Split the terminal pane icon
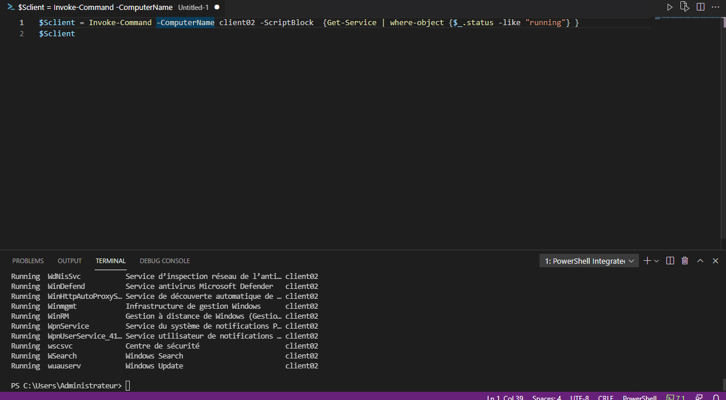Image resolution: width=726 pixels, height=400 pixels. [x=670, y=260]
